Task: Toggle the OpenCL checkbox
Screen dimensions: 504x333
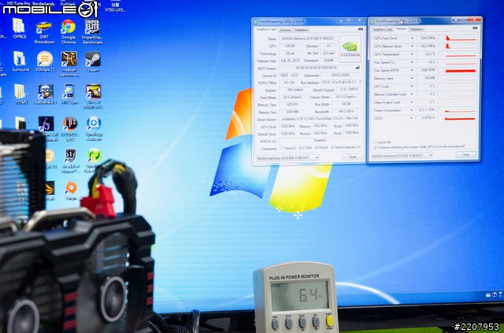Action: [282, 148]
